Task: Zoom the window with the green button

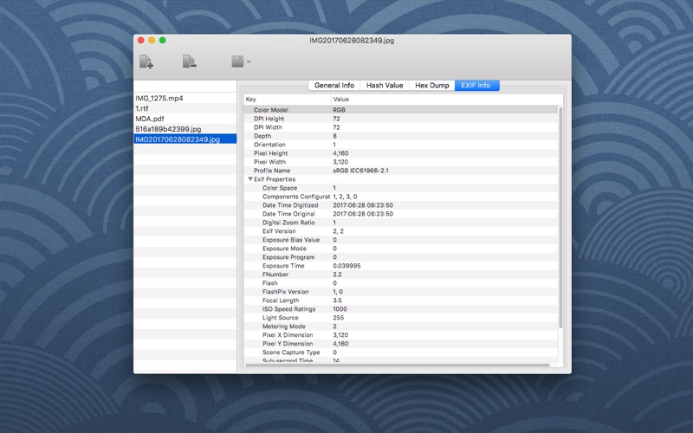Action: click(x=163, y=40)
